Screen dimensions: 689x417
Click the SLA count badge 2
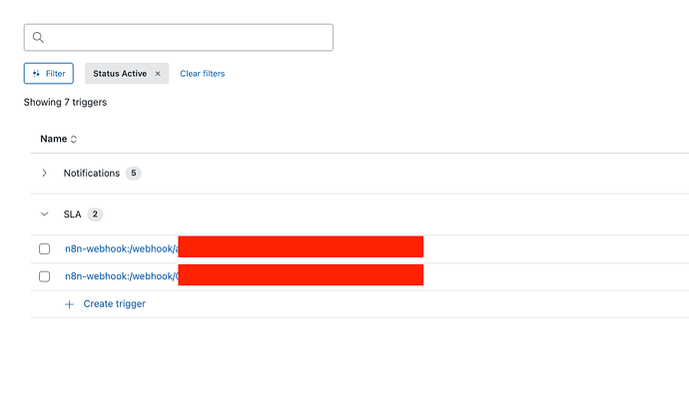95,214
